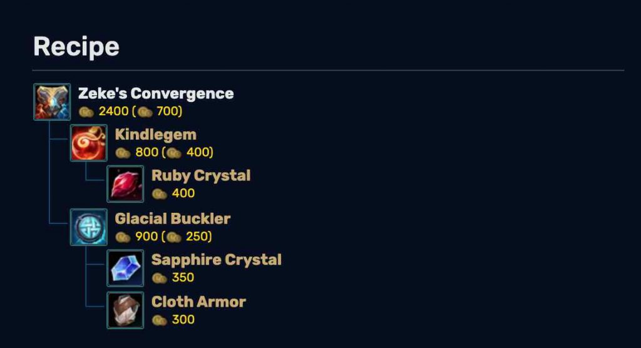Go to the Glacial Buckler page link

pos(173,219)
